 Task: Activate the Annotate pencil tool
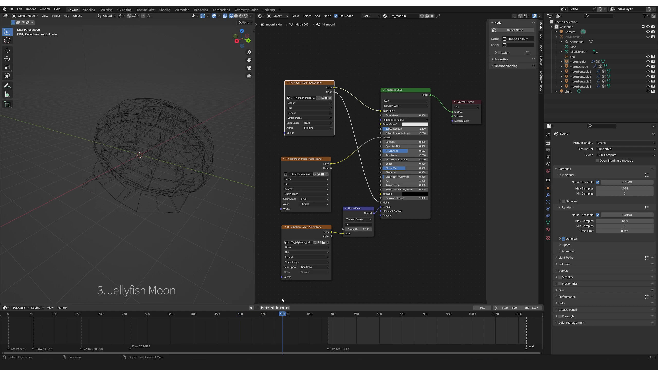click(7, 86)
